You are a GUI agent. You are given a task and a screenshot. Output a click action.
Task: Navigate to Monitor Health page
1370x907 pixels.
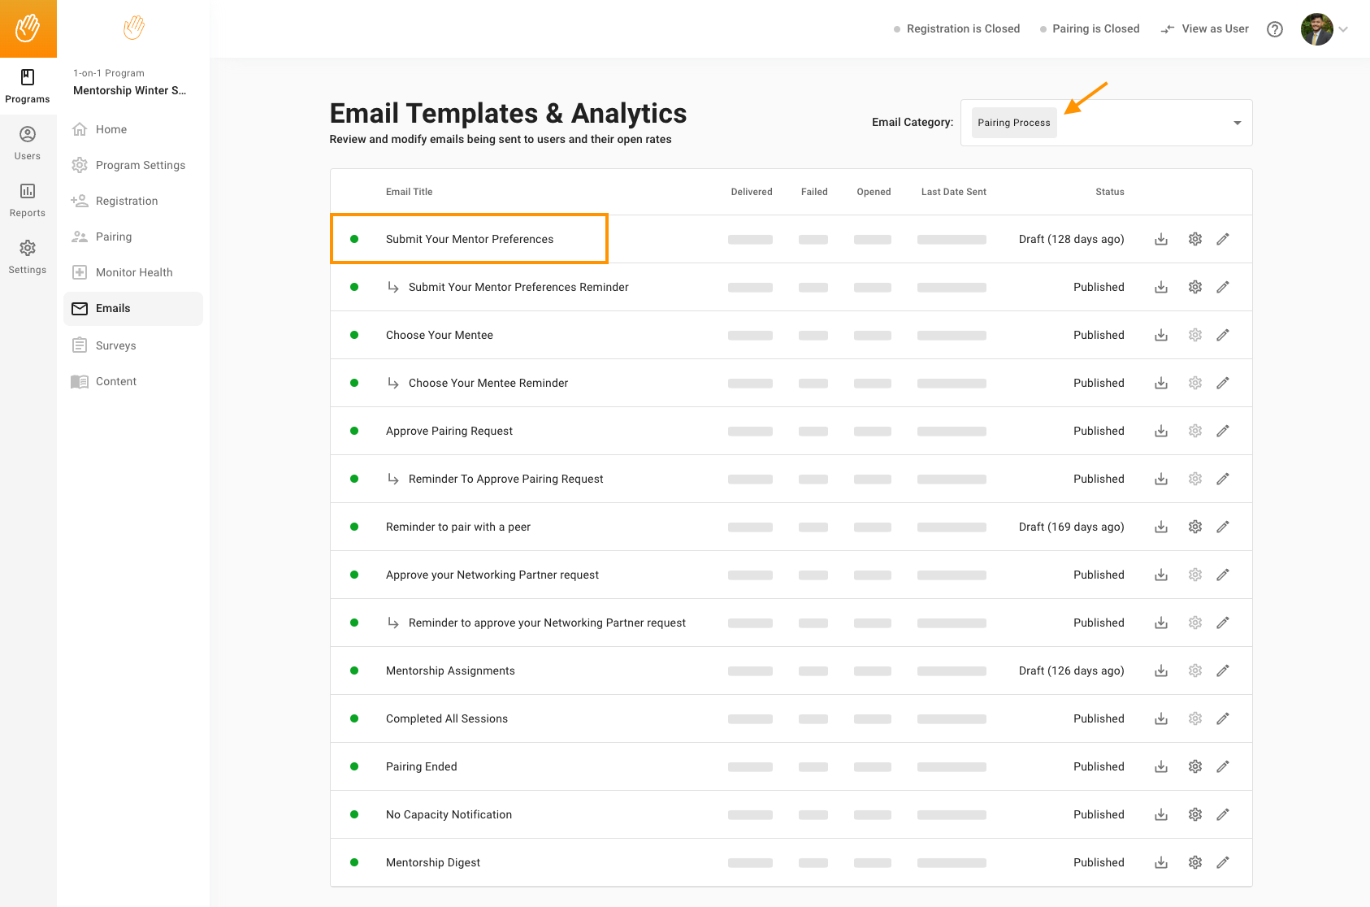(x=133, y=272)
